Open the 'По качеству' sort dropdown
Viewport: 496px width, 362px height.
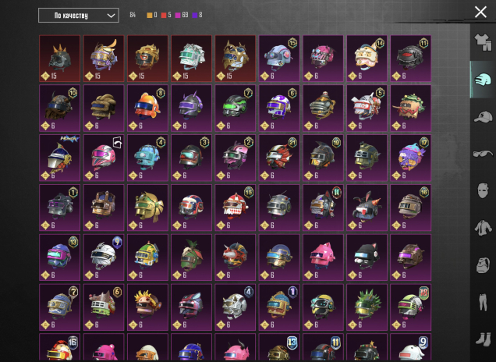pos(79,15)
